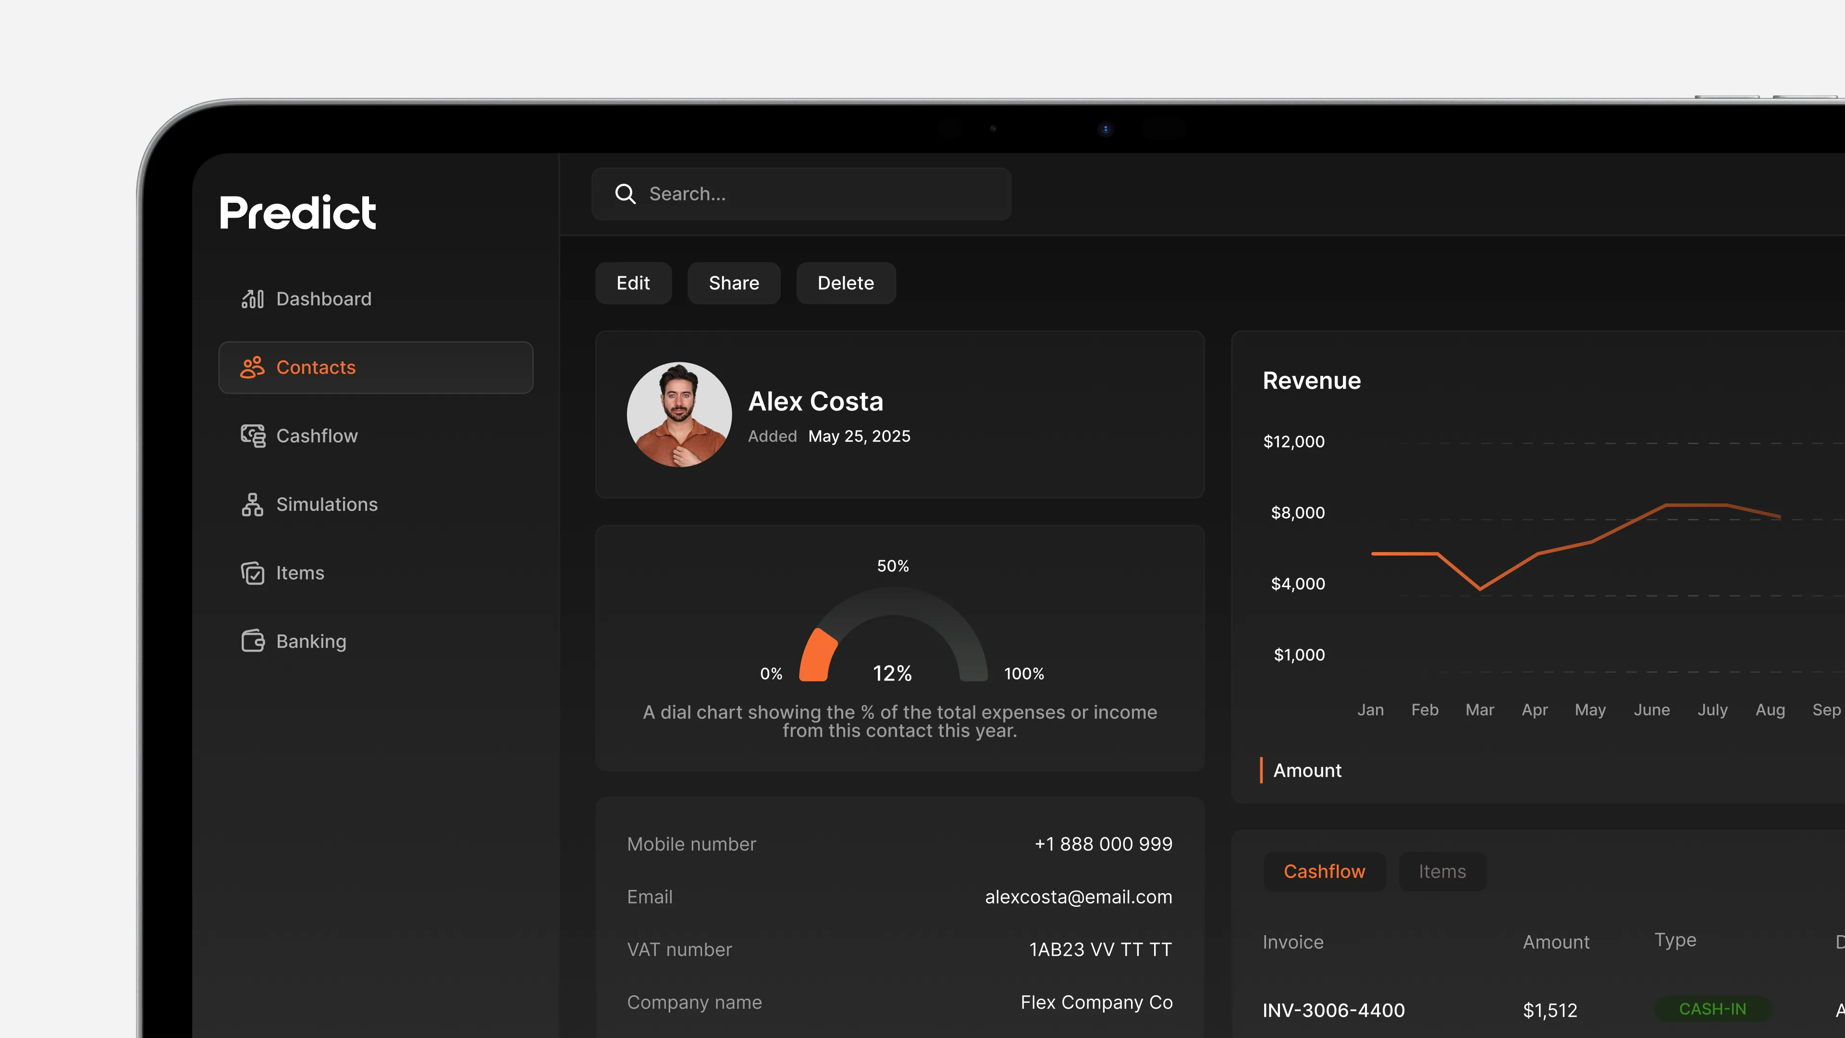Open Dashboard in the sidebar
The image size is (1845, 1038).
click(x=376, y=299)
